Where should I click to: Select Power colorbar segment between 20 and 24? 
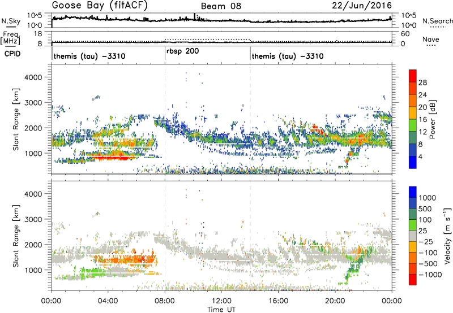click(x=413, y=101)
